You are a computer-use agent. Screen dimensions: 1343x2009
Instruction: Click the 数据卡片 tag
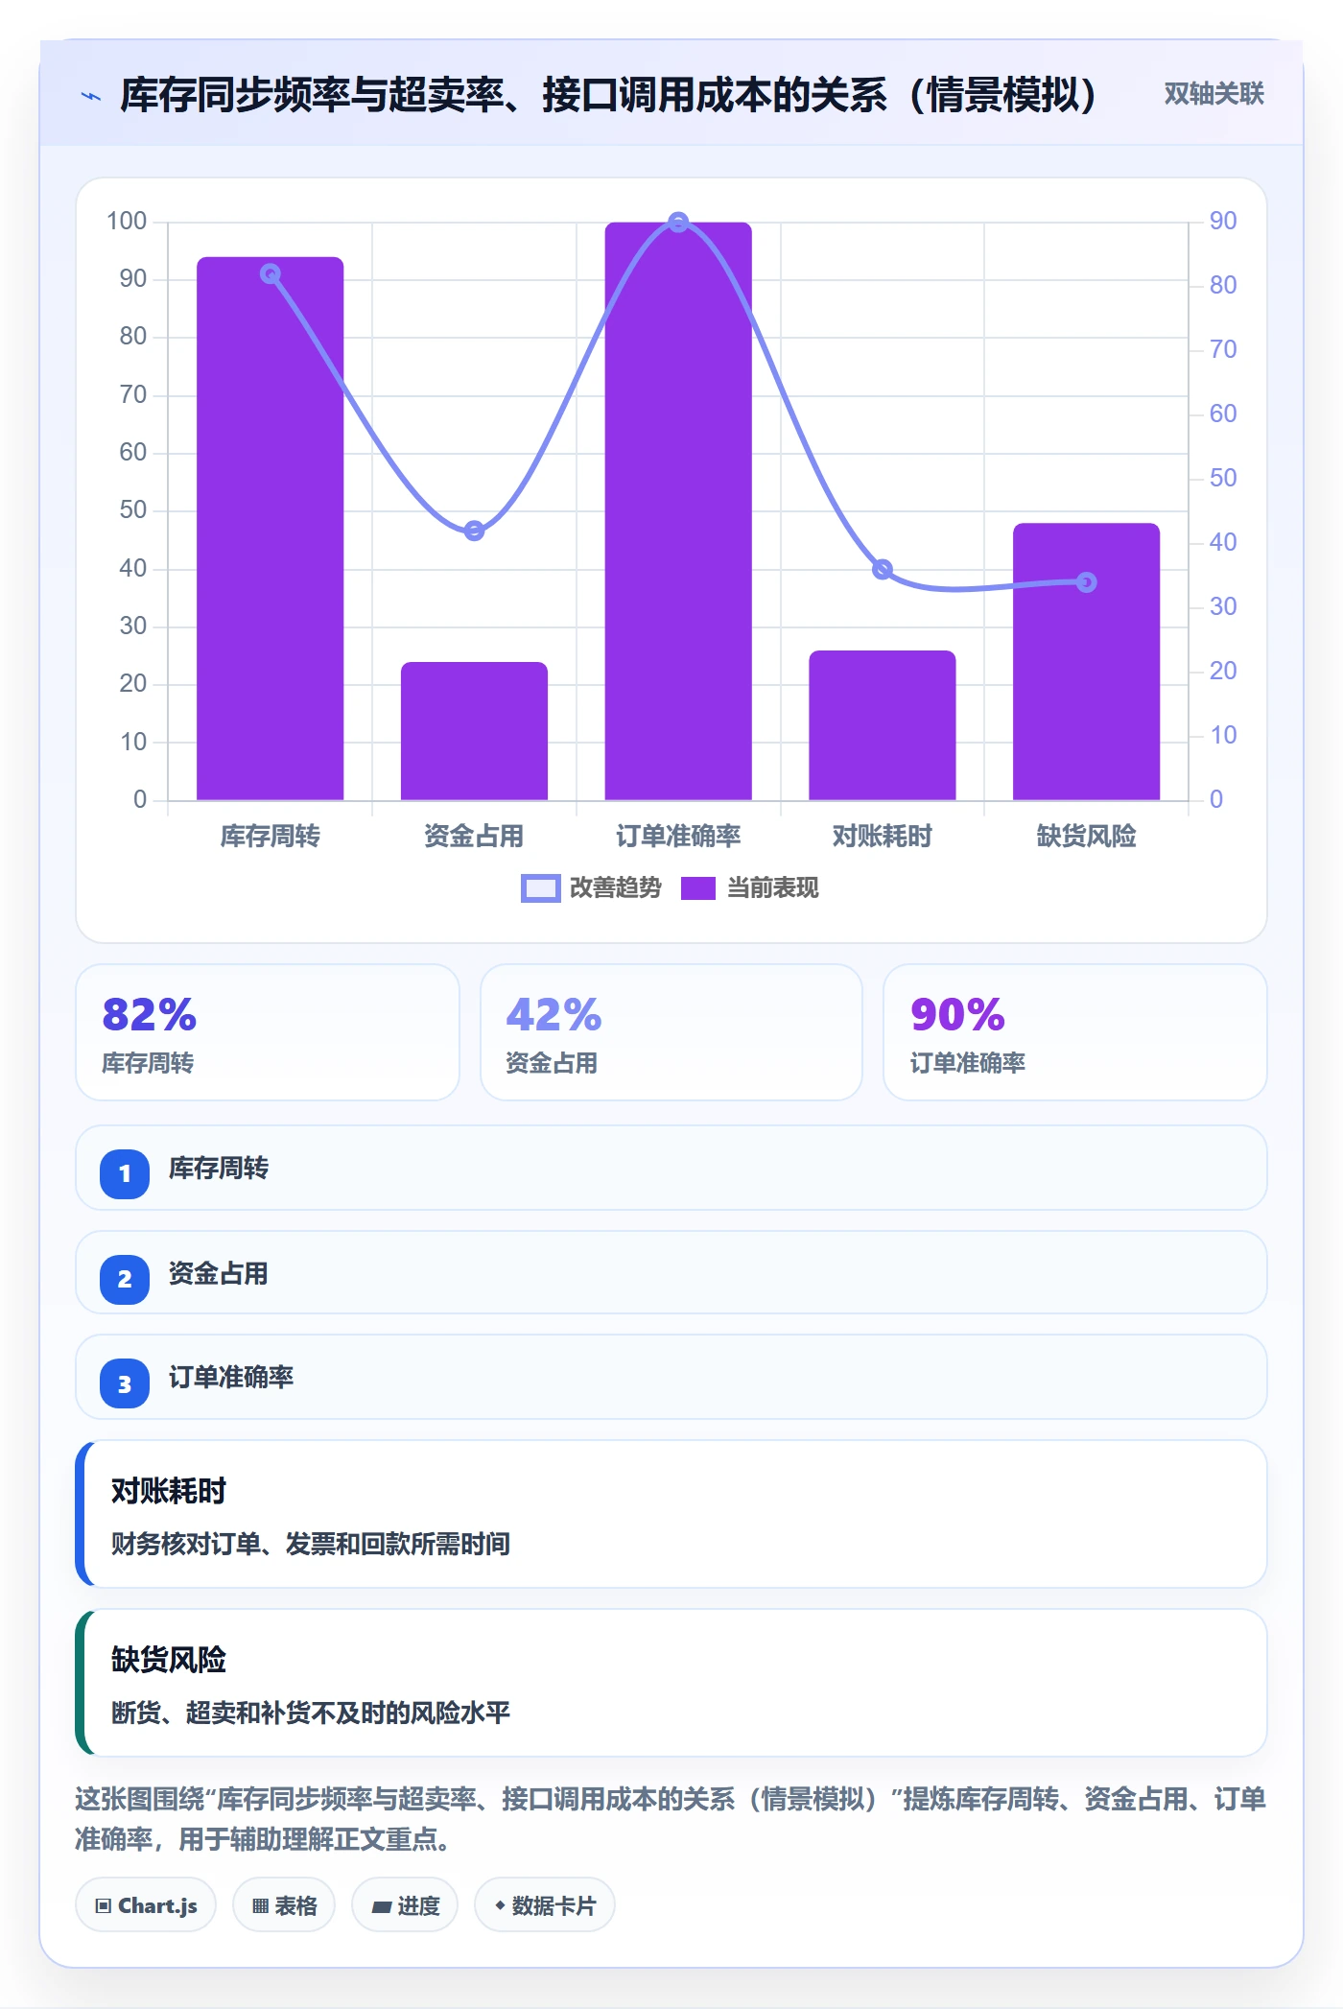pyautogui.click(x=545, y=1905)
